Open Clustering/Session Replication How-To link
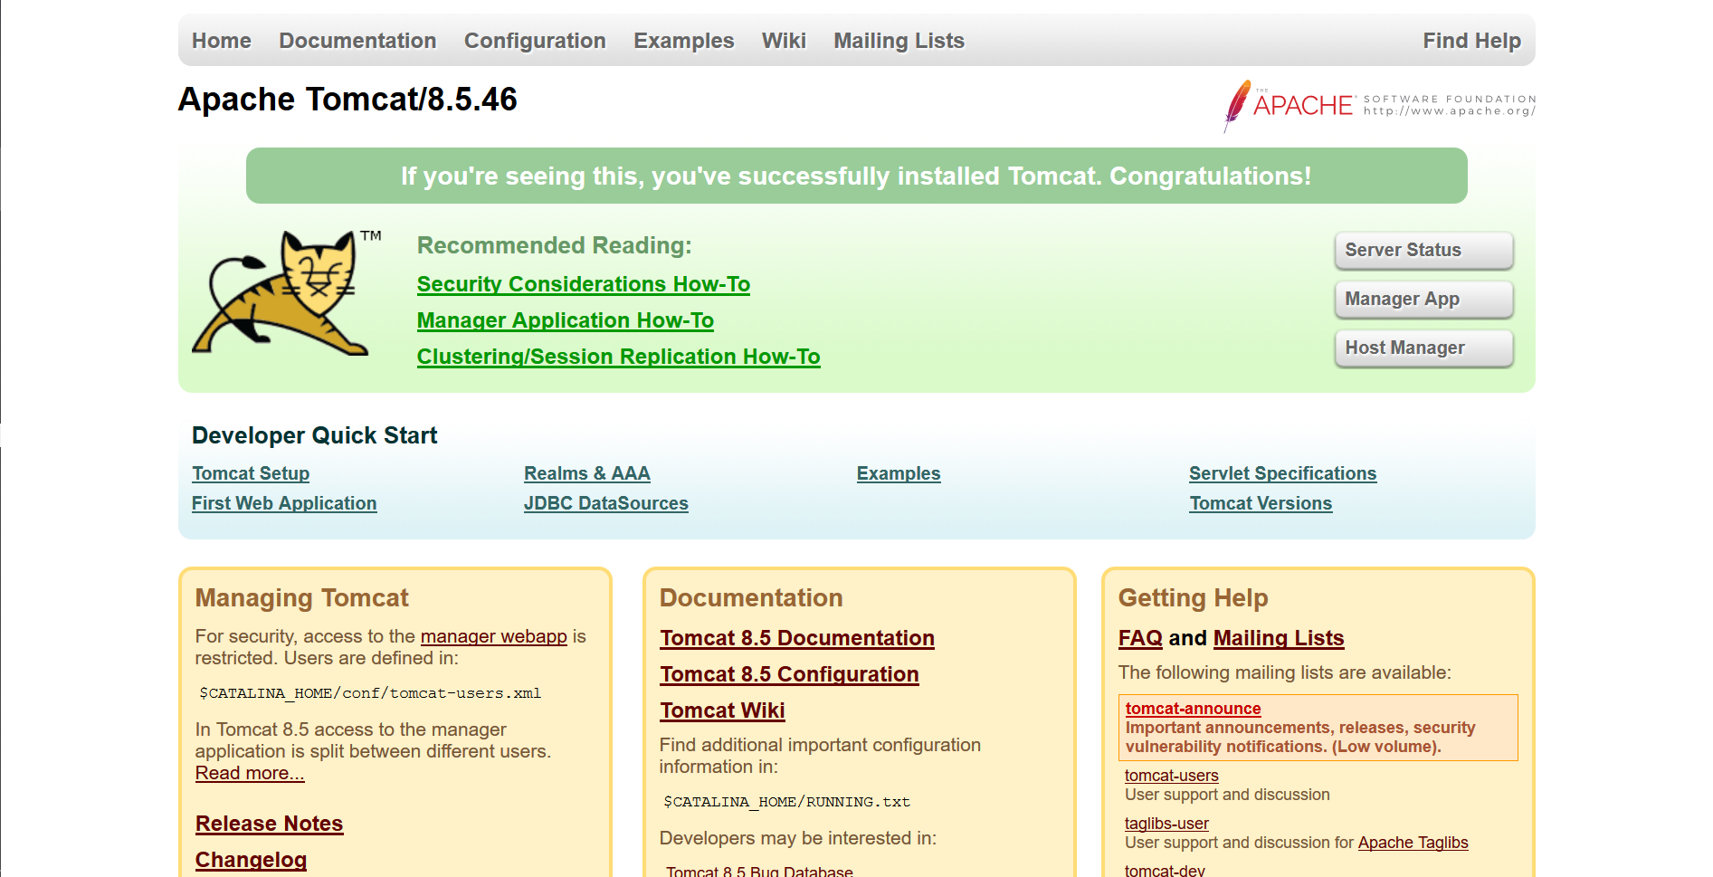 [x=619, y=357]
